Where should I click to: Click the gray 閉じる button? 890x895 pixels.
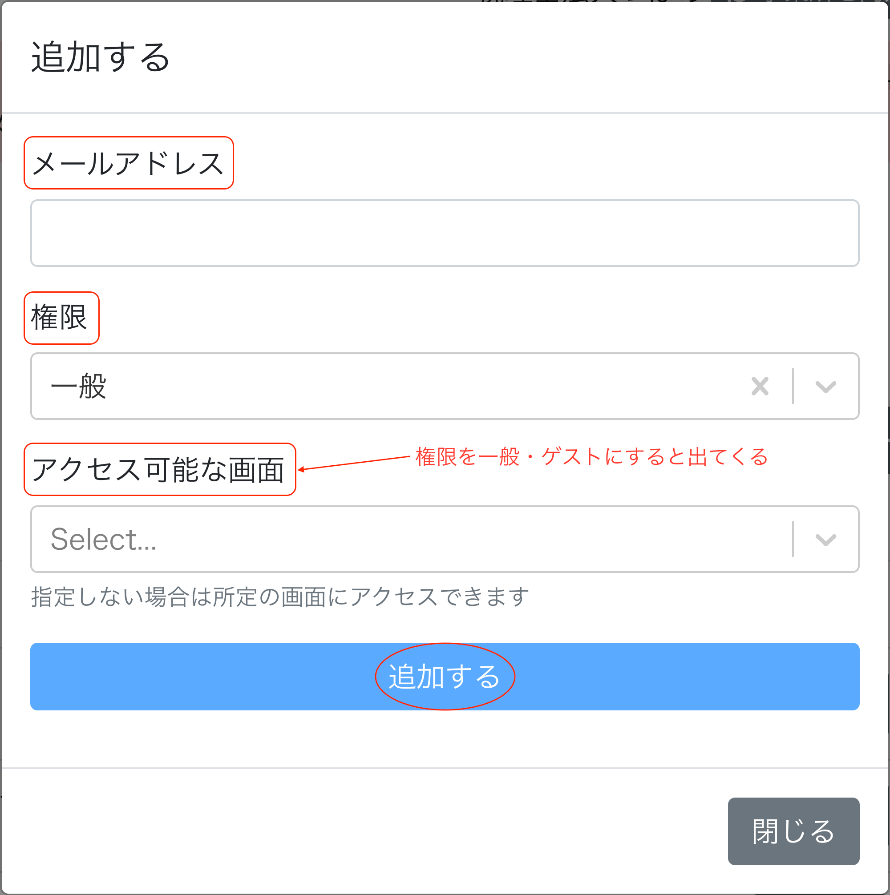[793, 831]
